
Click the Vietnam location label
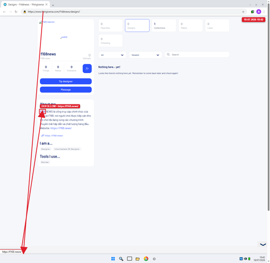[87, 58]
